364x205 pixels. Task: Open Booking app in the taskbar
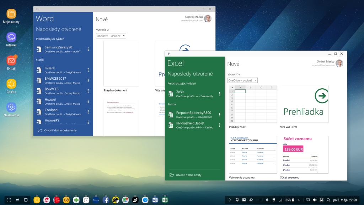coord(96,200)
